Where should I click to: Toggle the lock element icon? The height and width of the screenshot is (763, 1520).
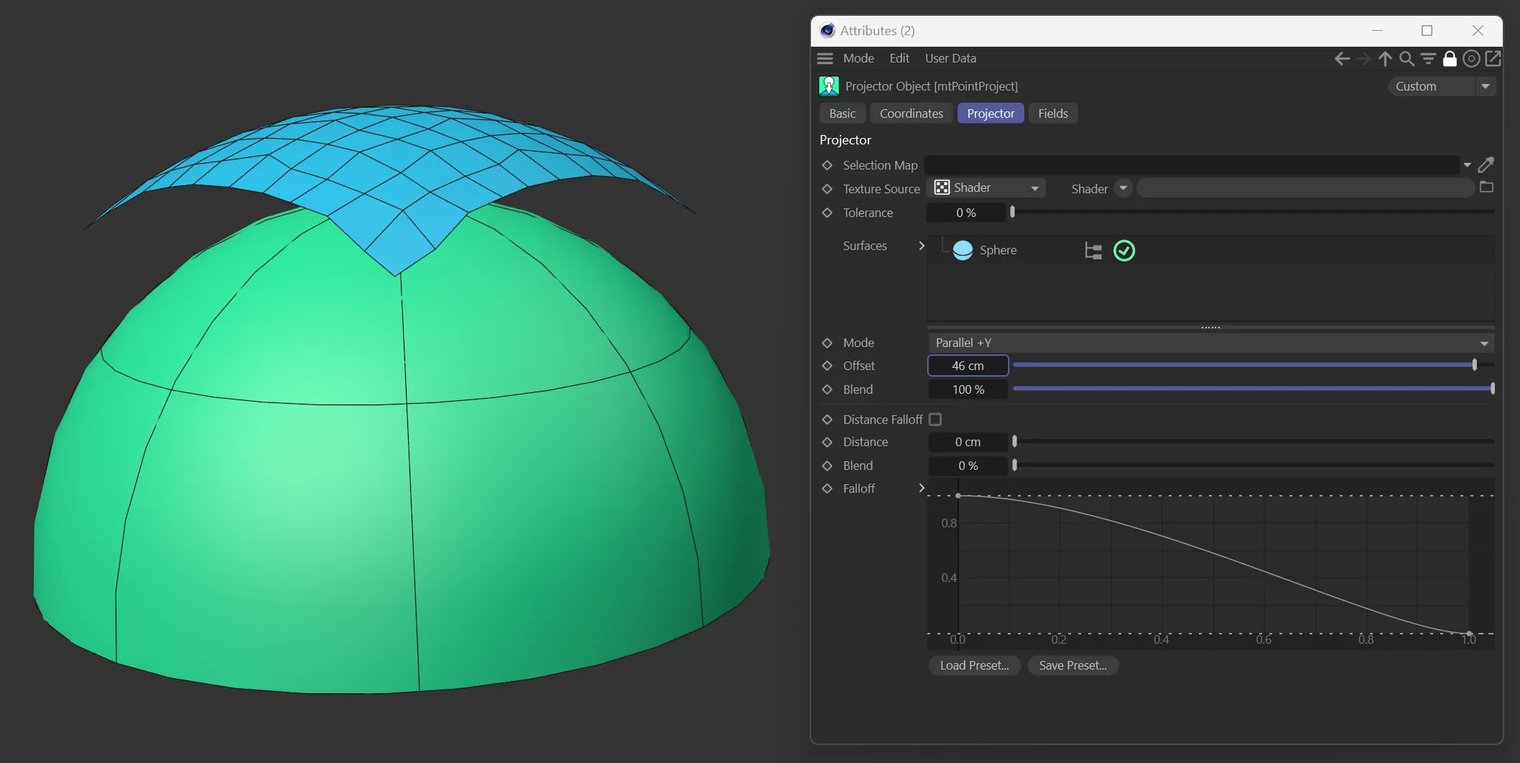point(1450,59)
